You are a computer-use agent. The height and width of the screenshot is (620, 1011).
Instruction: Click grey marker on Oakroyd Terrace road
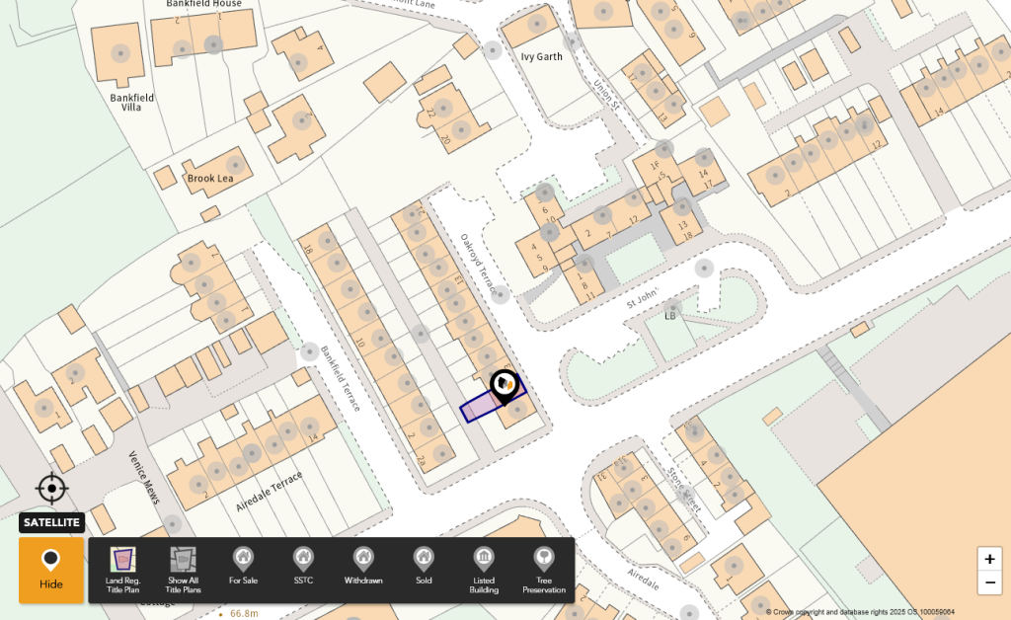tap(501, 295)
